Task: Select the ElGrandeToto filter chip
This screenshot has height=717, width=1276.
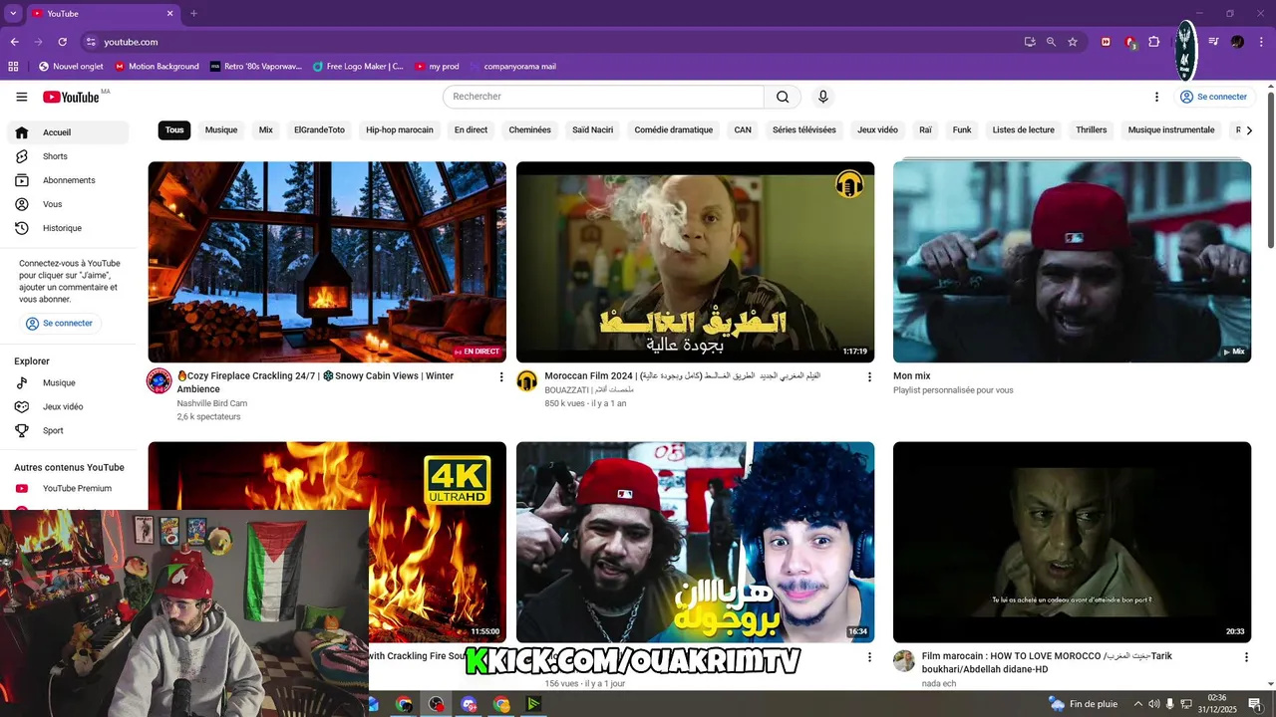Action: click(x=319, y=130)
